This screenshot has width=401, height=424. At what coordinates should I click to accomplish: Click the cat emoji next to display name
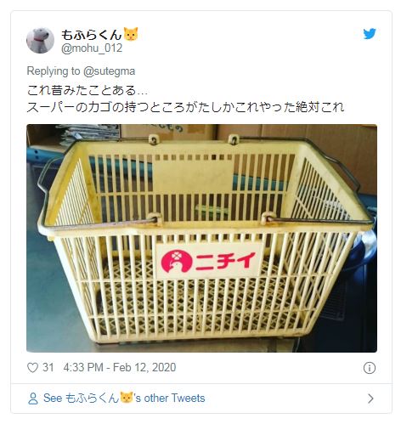pos(131,34)
